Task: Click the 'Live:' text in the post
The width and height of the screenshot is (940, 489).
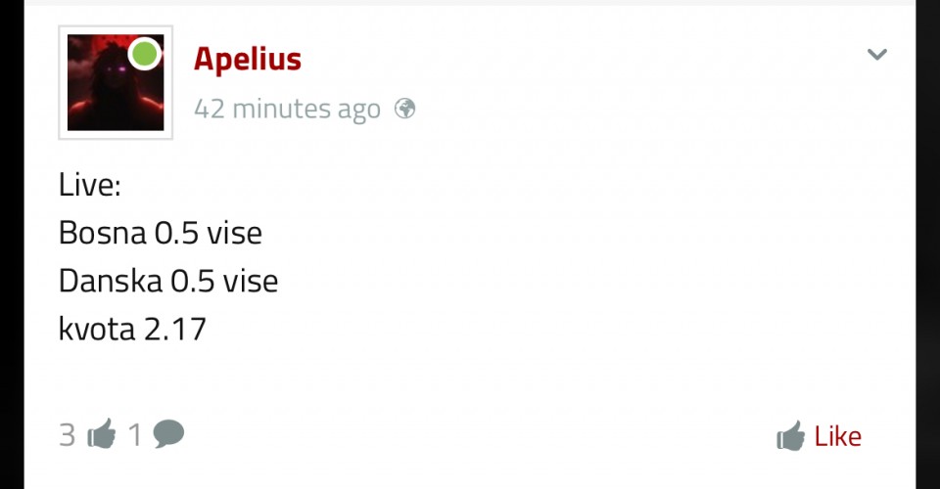Action: click(89, 185)
